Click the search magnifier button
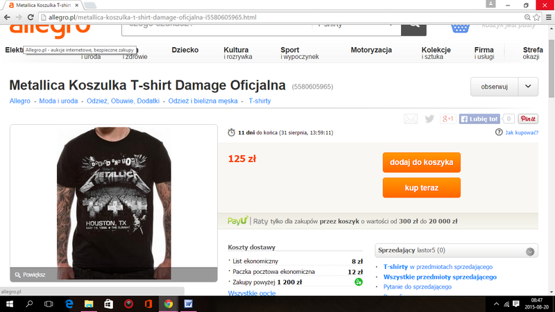Image resolution: width=555 pixels, height=312 pixels. click(413, 28)
